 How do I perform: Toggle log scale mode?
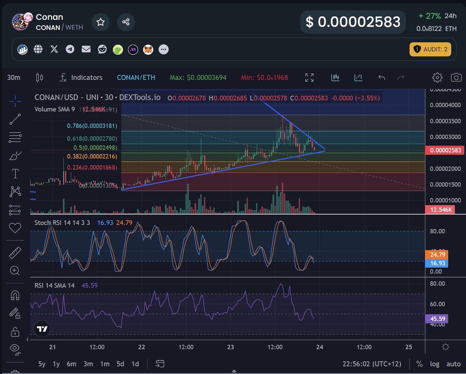pos(435,364)
